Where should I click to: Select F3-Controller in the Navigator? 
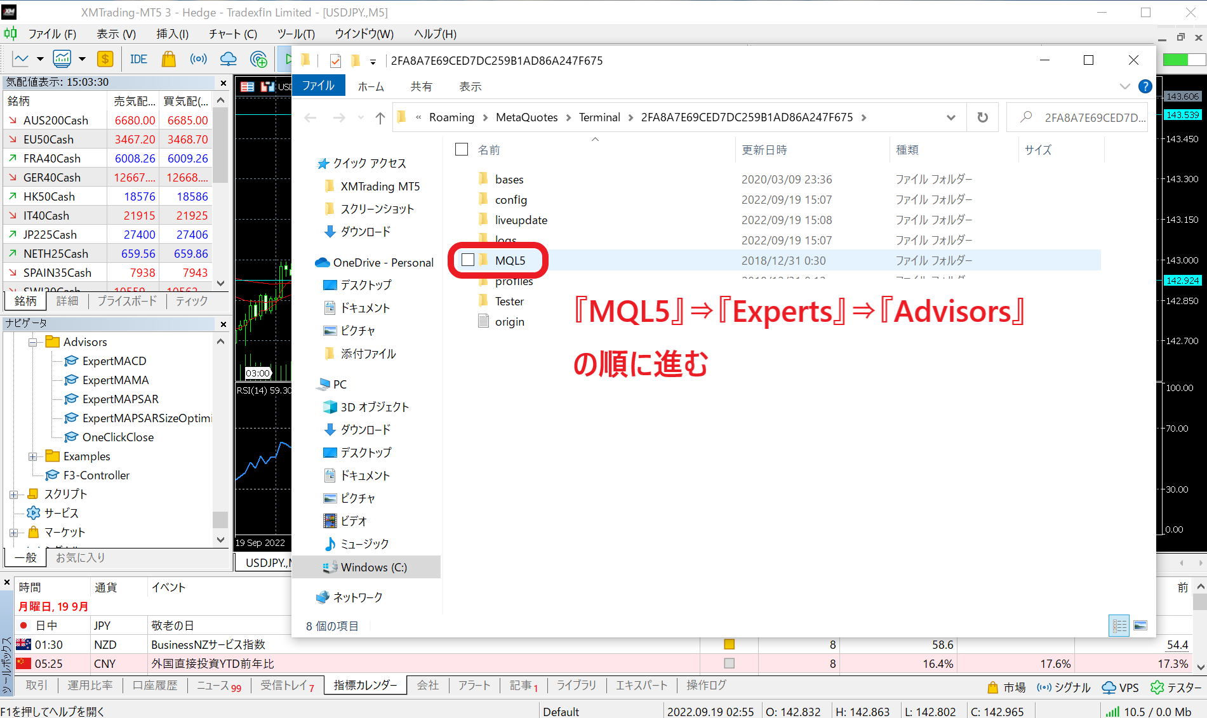(97, 475)
